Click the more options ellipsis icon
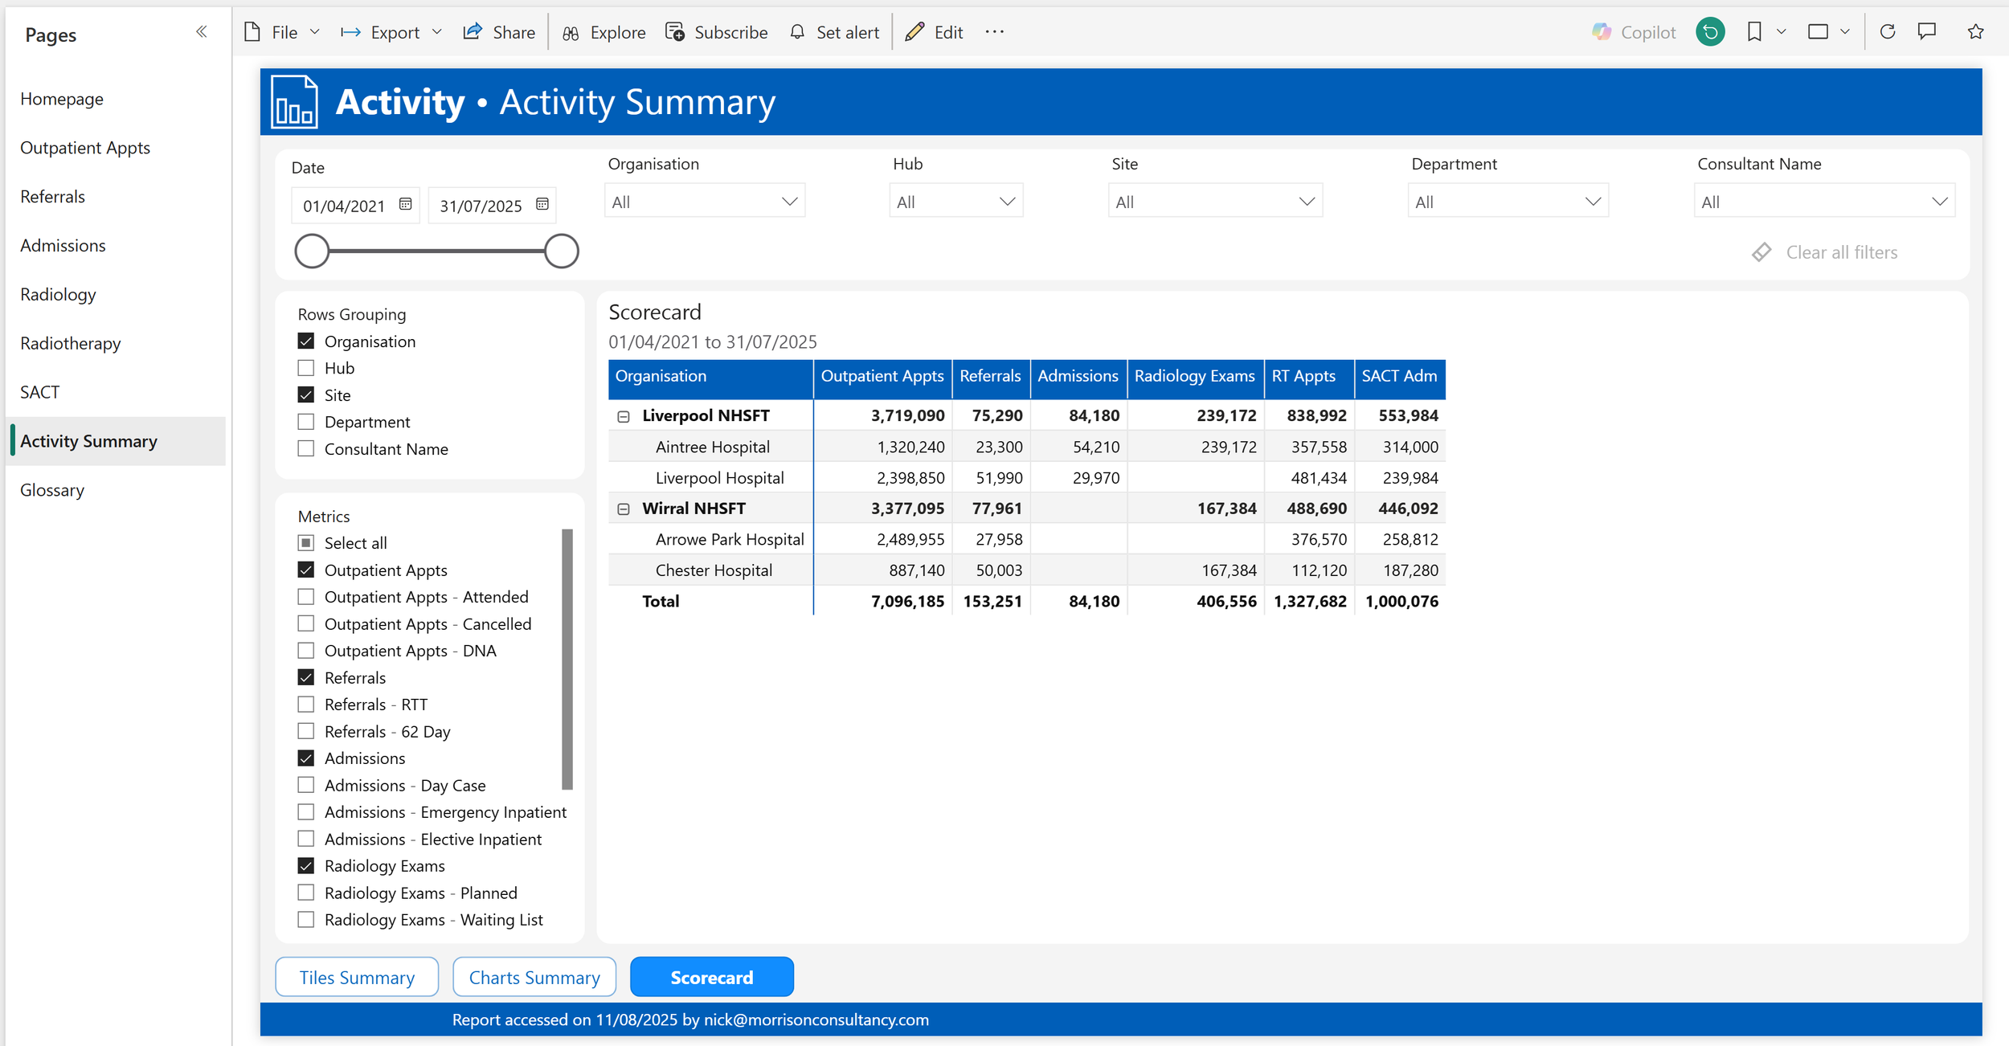Image resolution: width=2009 pixels, height=1046 pixels. pyautogui.click(x=994, y=32)
